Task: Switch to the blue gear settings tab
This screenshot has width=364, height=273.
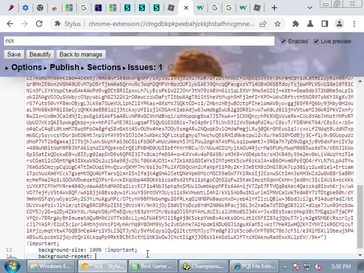Action: (x=25, y=8)
